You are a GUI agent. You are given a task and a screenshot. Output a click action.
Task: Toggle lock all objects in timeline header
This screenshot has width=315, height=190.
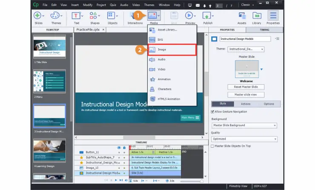pos(124,148)
